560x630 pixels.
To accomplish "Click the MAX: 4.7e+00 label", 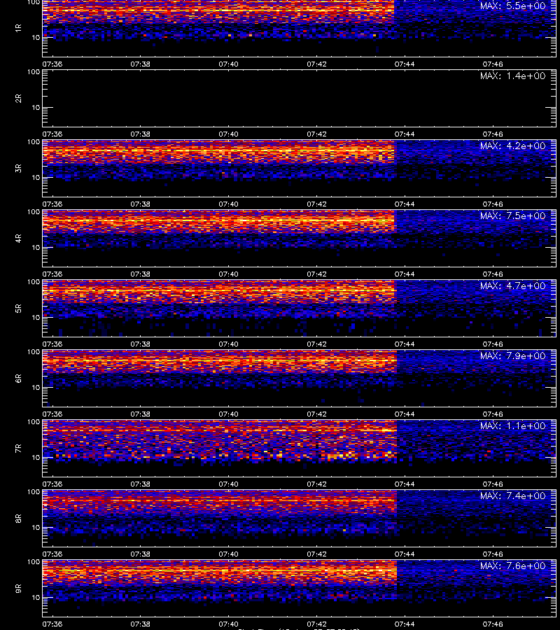I will tap(512, 286).
